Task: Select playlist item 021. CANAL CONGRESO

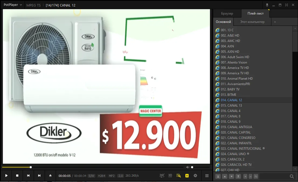Action: pyautogui.click(x=253, y=138)
